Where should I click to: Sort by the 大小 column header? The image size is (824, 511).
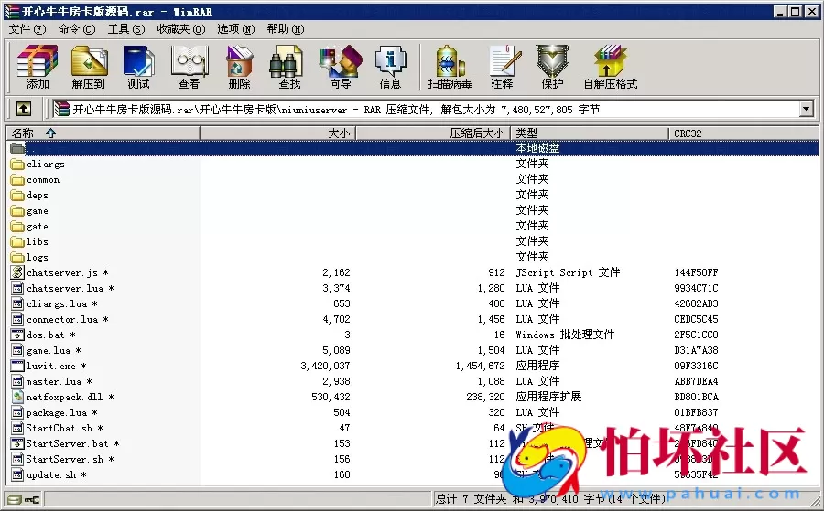(278, 133)
